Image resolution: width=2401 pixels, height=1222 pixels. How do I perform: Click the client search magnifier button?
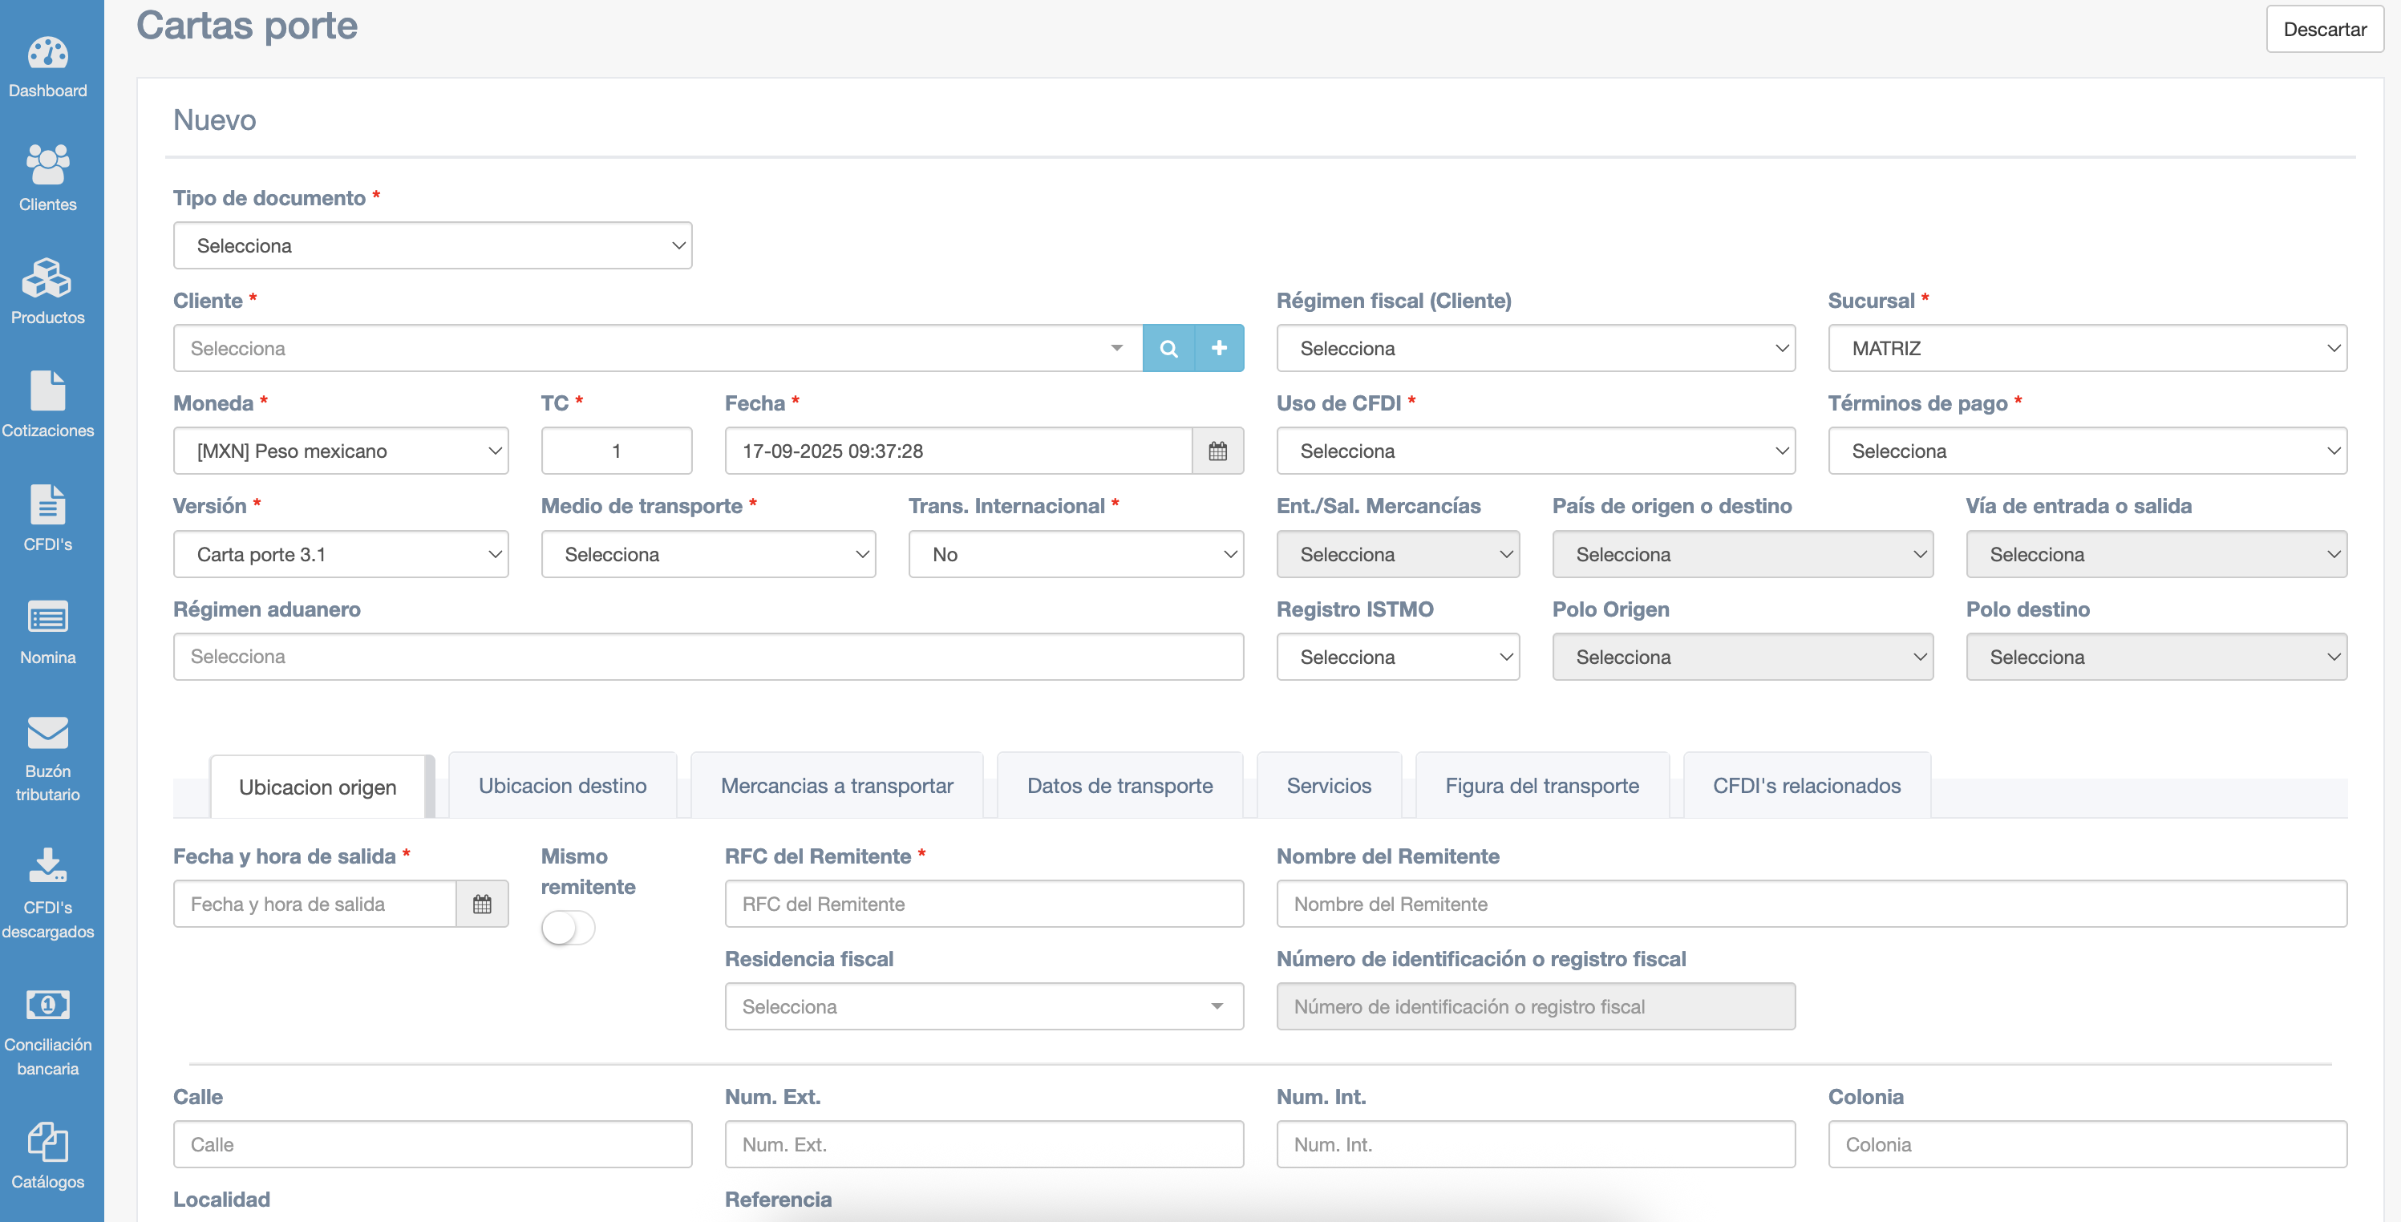coord(1168,349)
